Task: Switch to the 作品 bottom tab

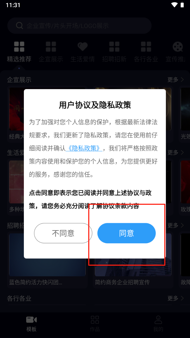Action: pos(95,324)
